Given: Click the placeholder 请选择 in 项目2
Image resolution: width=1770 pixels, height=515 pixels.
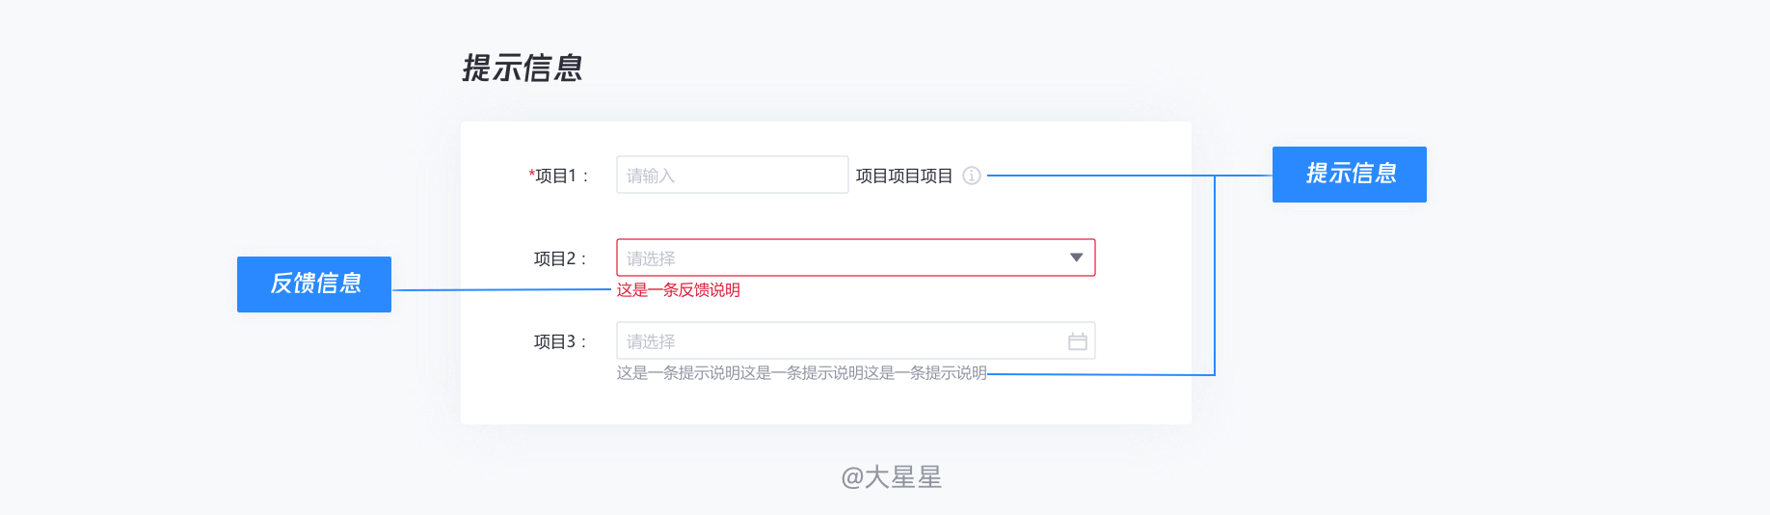Looking at the screenshot, I should 651,258.
